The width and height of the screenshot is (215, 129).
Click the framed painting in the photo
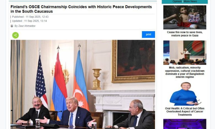(133, 61)
